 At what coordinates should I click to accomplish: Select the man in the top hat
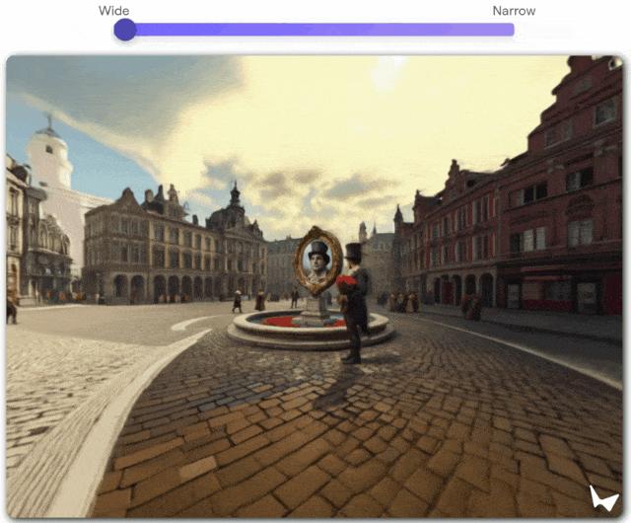354,303
